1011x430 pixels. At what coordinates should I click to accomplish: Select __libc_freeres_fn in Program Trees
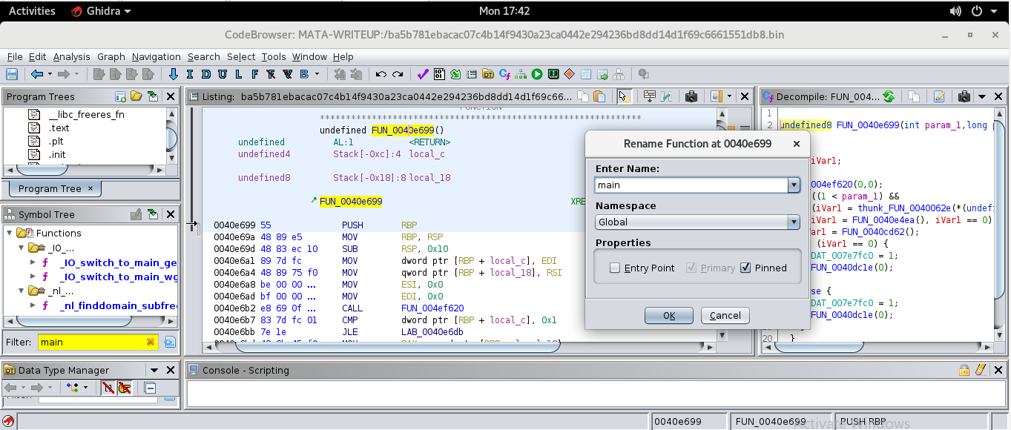click(87, 115)
